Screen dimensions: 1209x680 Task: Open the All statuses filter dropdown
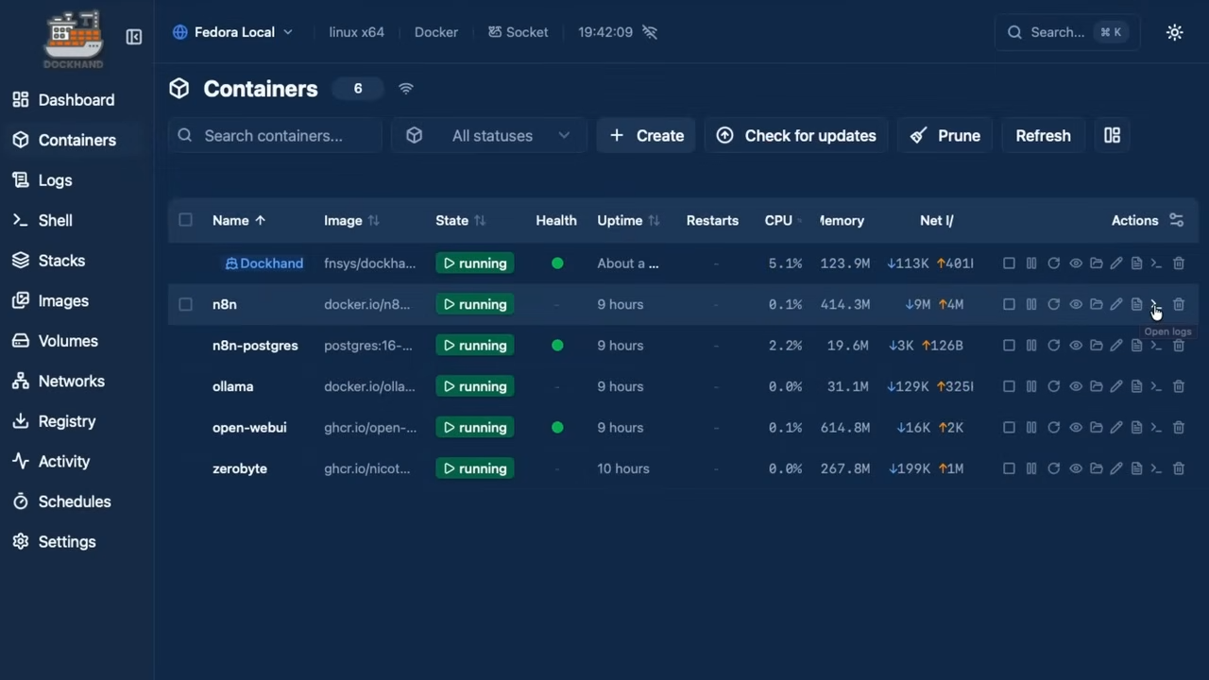pyautogui.click(x=489, y=136)
